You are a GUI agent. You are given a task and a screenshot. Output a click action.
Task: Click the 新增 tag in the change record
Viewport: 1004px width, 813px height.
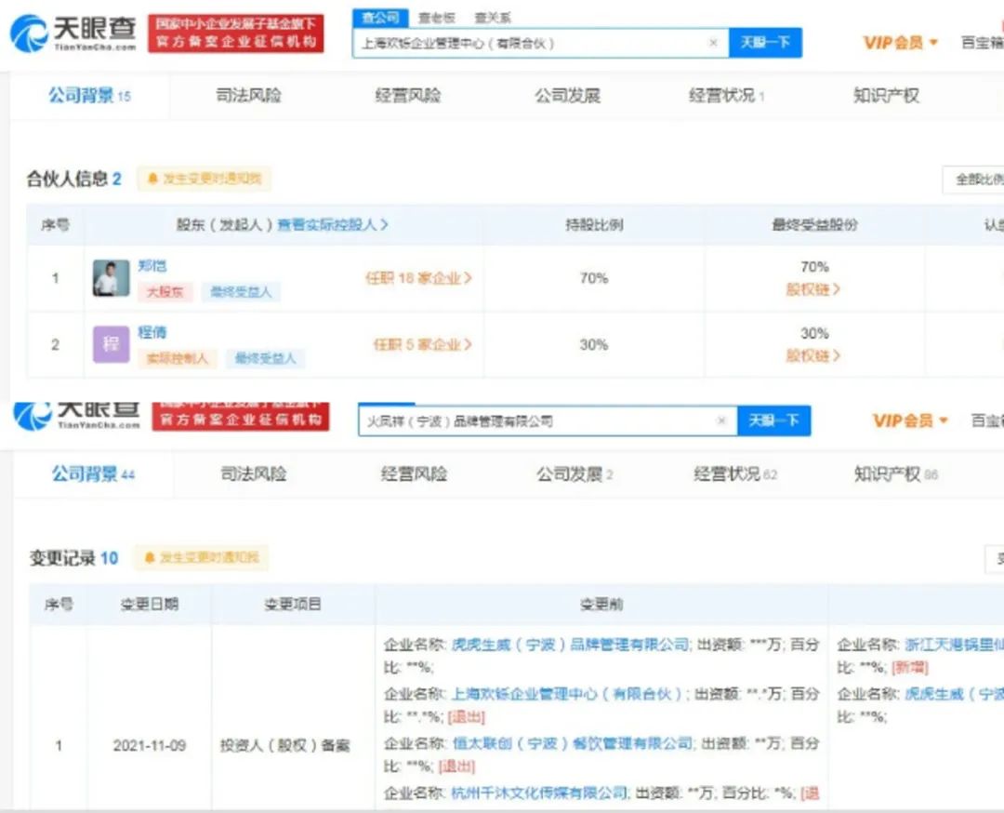tap(910, 668)
